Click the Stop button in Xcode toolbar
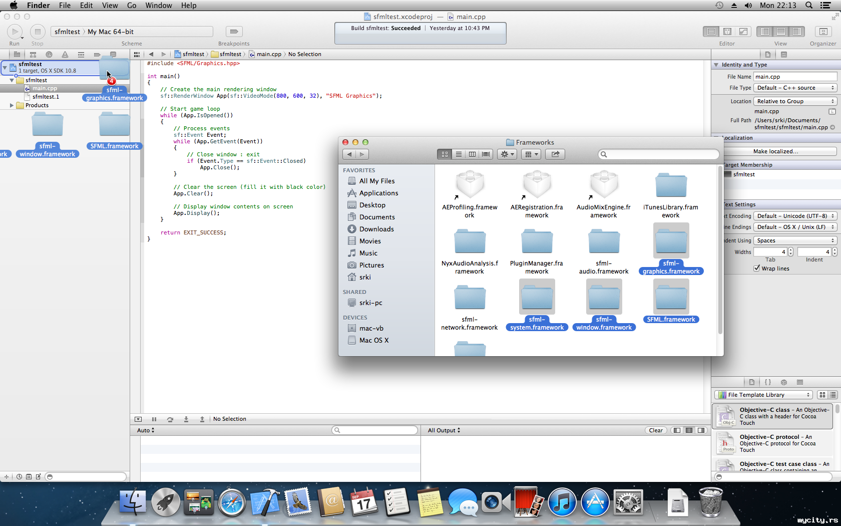 (38, 32)
